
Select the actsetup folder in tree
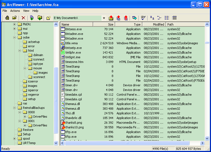coord(34,42)
